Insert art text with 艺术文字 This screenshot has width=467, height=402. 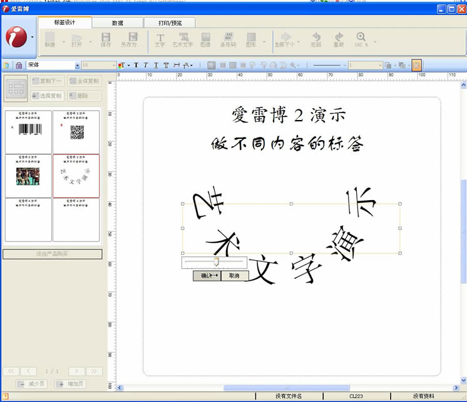[183, 40]
